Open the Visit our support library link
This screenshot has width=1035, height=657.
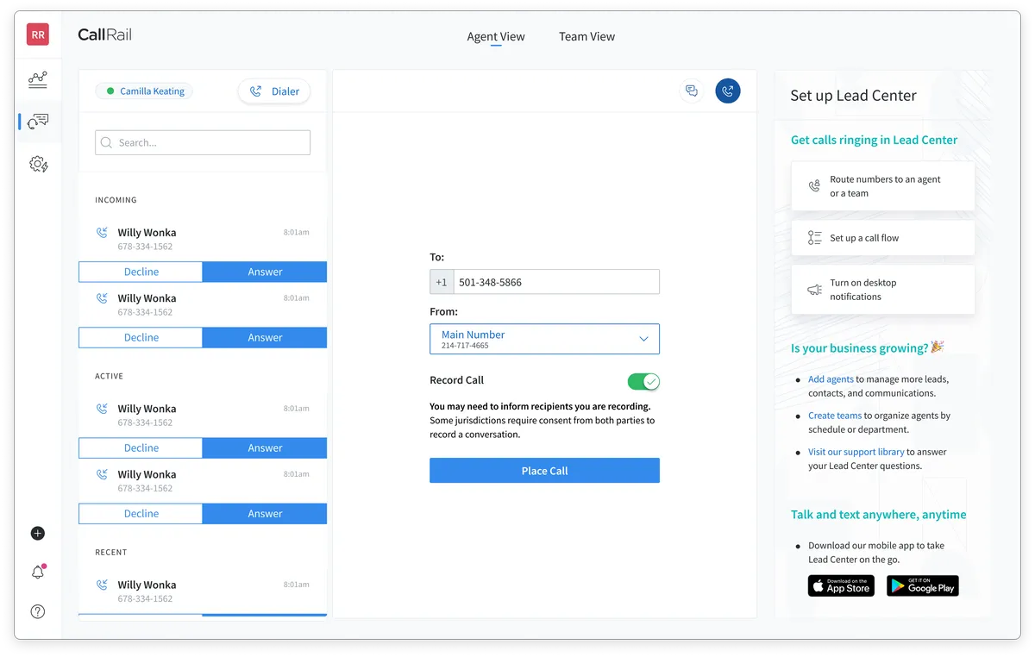tap(856, 452)
